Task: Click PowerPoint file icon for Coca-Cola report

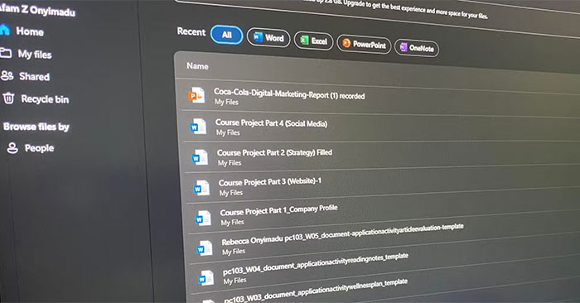Action: (x=196, y=95)
